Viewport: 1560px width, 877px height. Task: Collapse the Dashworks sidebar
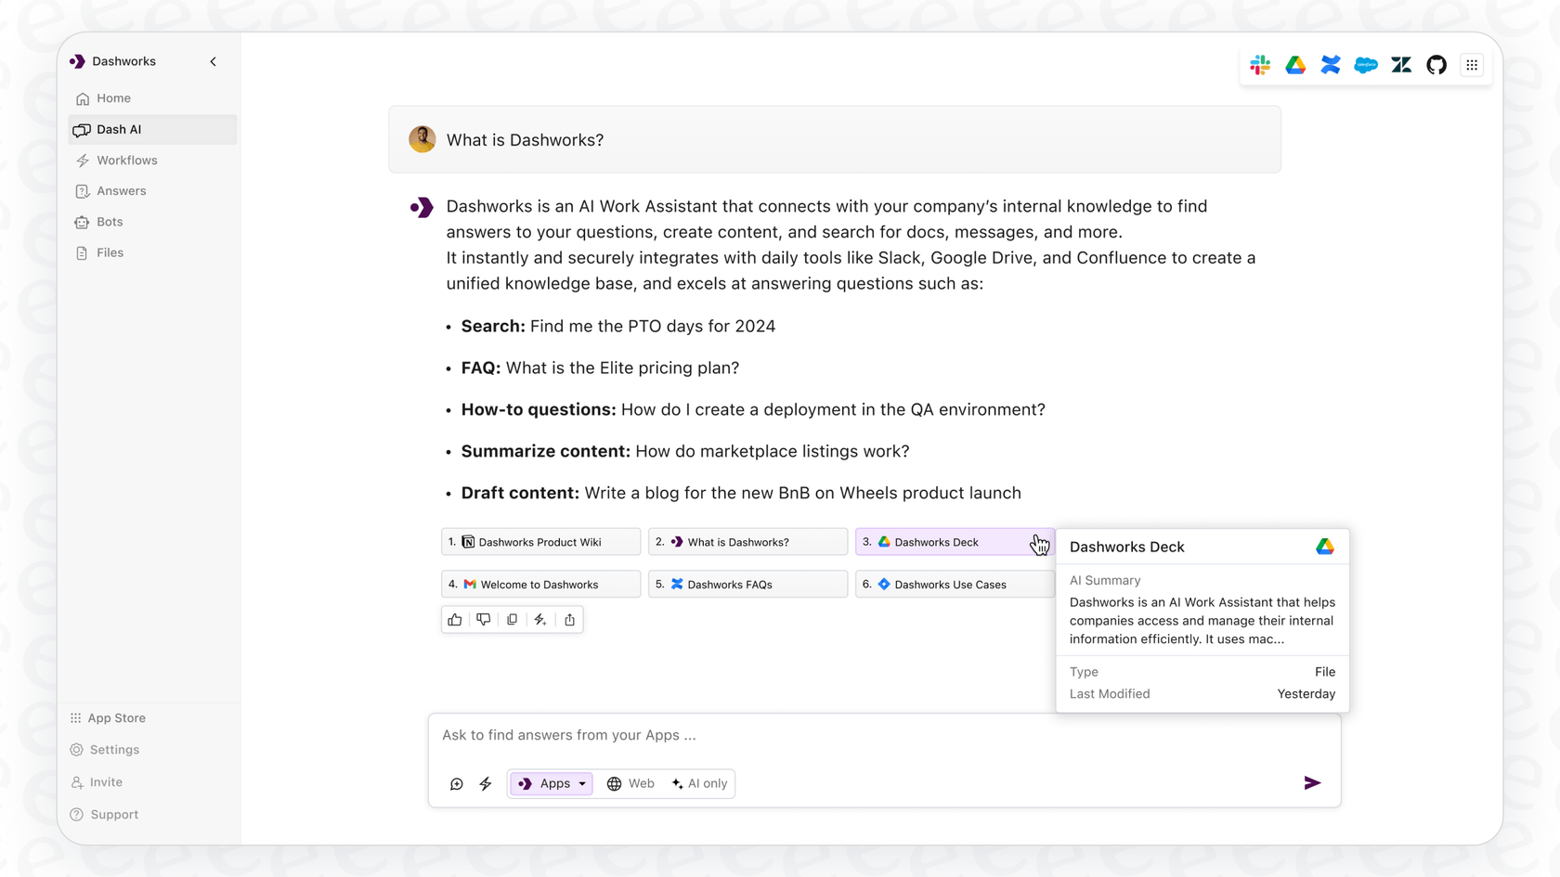click(212, 61)
